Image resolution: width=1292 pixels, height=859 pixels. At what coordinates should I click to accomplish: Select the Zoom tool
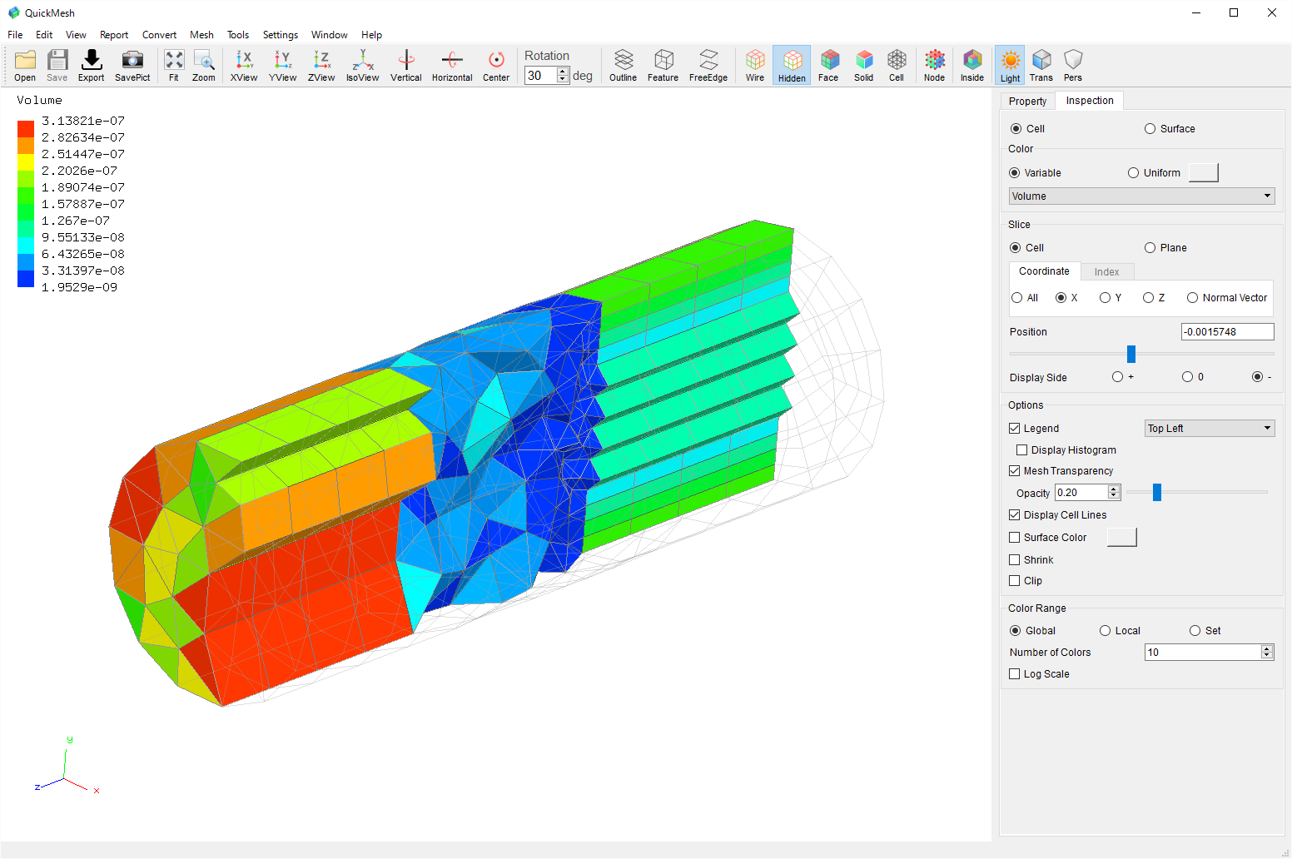pos(203,65)
